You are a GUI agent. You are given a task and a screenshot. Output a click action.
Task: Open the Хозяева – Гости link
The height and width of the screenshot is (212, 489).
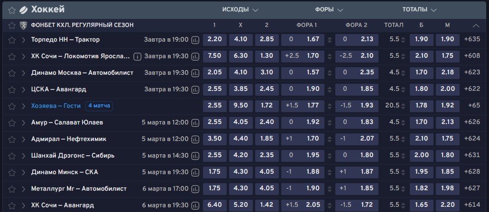coord(55,106)
